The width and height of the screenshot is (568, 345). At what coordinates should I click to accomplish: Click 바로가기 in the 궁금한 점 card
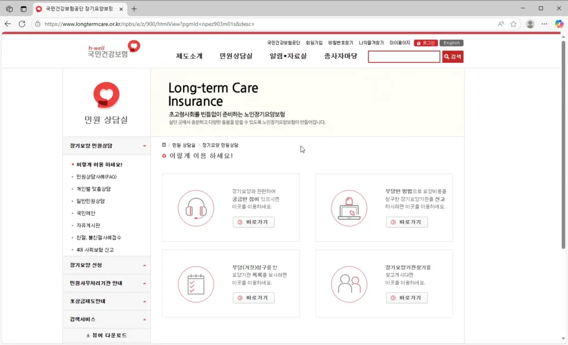253,222
